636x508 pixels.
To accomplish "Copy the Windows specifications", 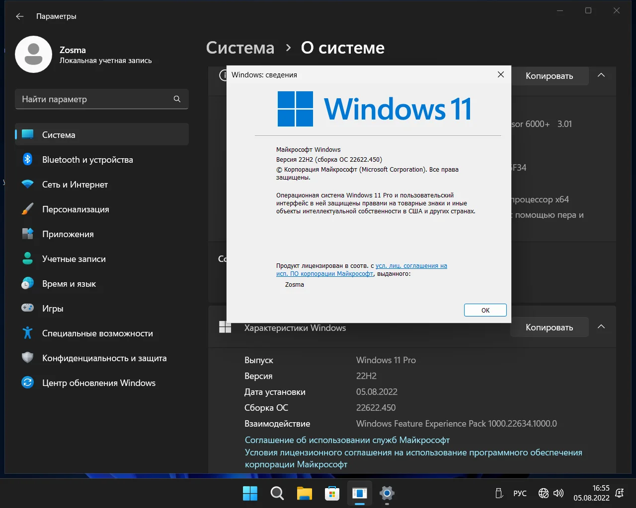I will point(549,327).
